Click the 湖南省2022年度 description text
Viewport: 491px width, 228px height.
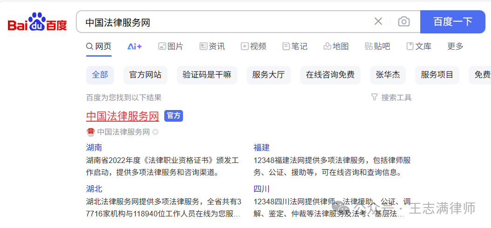click(162, 166)
